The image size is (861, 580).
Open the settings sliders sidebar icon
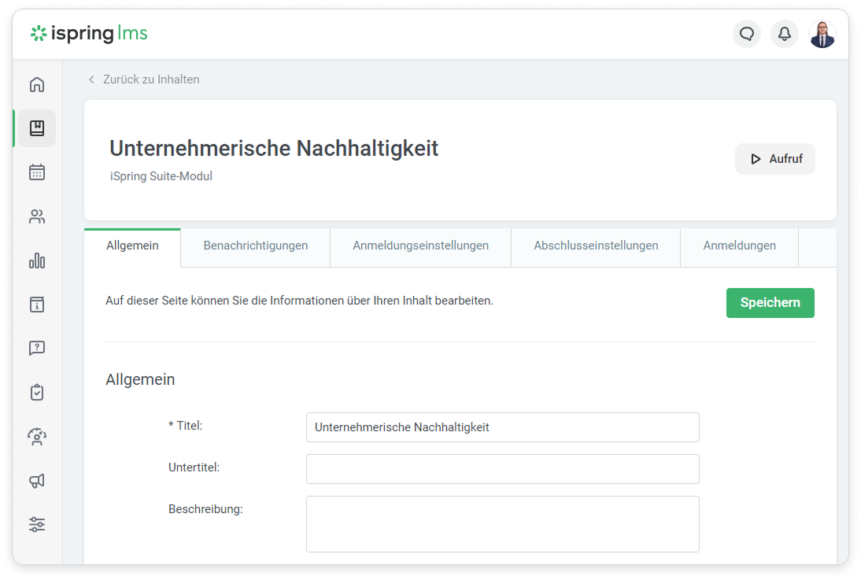pyautogui.click(x=37, y=524)
